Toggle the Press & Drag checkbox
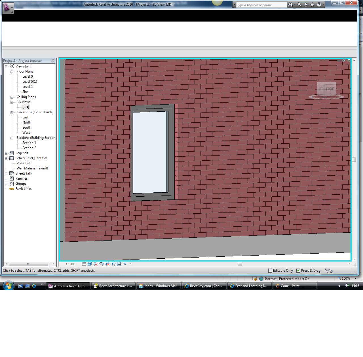363x357 pixels. click(298, 271)
